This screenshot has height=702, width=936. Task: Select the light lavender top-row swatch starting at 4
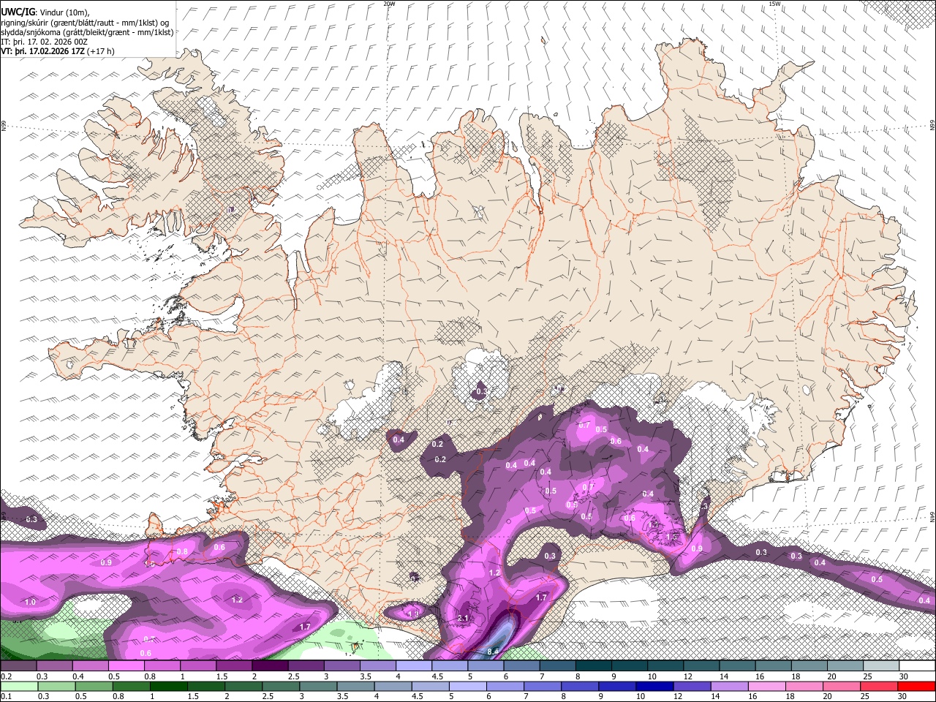click(414, 666)
